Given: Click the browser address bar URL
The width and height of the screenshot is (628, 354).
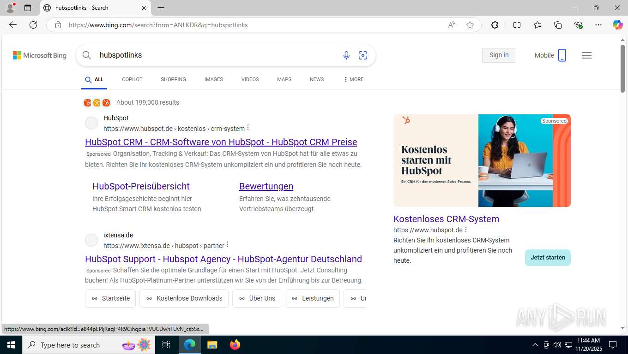Looking at the screenshot, I should point(158,25).
